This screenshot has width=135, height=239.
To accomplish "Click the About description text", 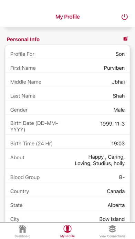I will click(x=100, y=160).
